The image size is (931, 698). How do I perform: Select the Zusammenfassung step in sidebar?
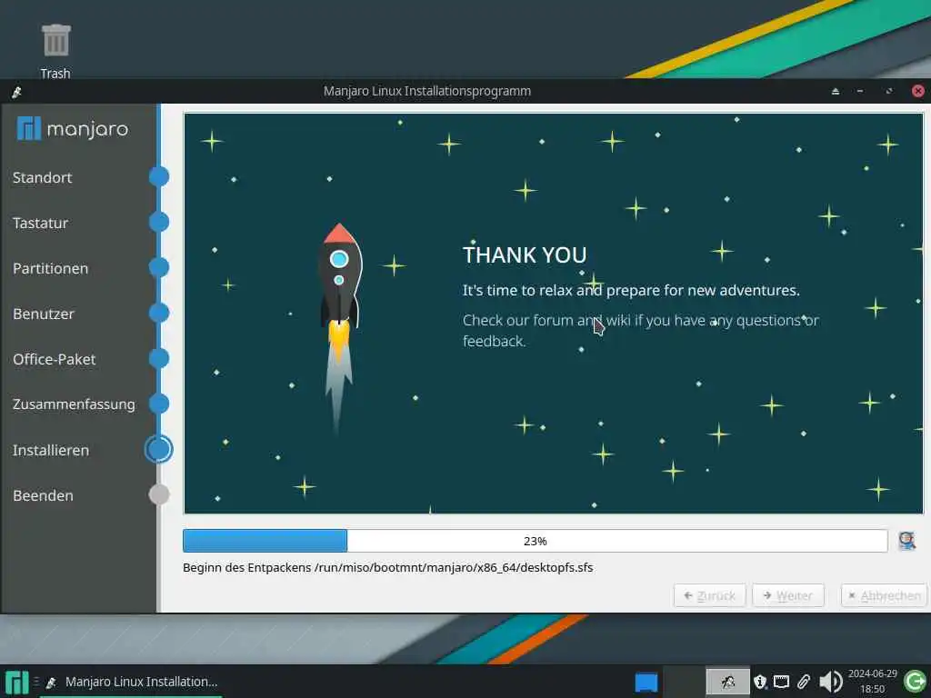(x=74, y=404)
